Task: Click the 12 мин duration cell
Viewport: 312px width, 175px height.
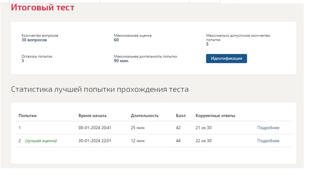Action: coord(138,141)
